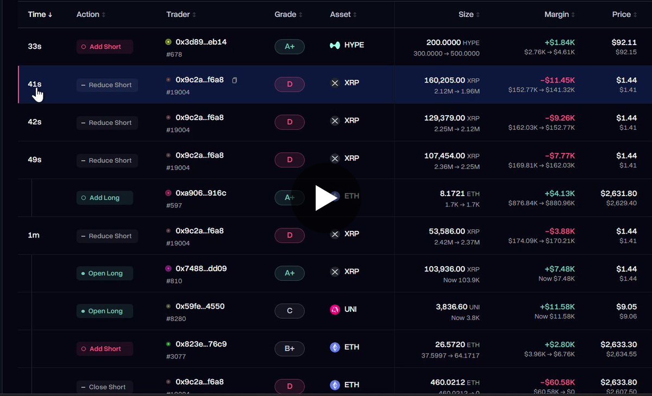
Task: Open trader 0x7488...dd09 profile
Action: click(201, 268)
